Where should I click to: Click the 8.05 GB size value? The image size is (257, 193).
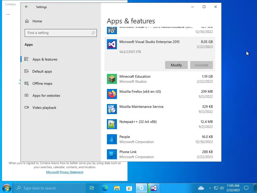point(207,42)
